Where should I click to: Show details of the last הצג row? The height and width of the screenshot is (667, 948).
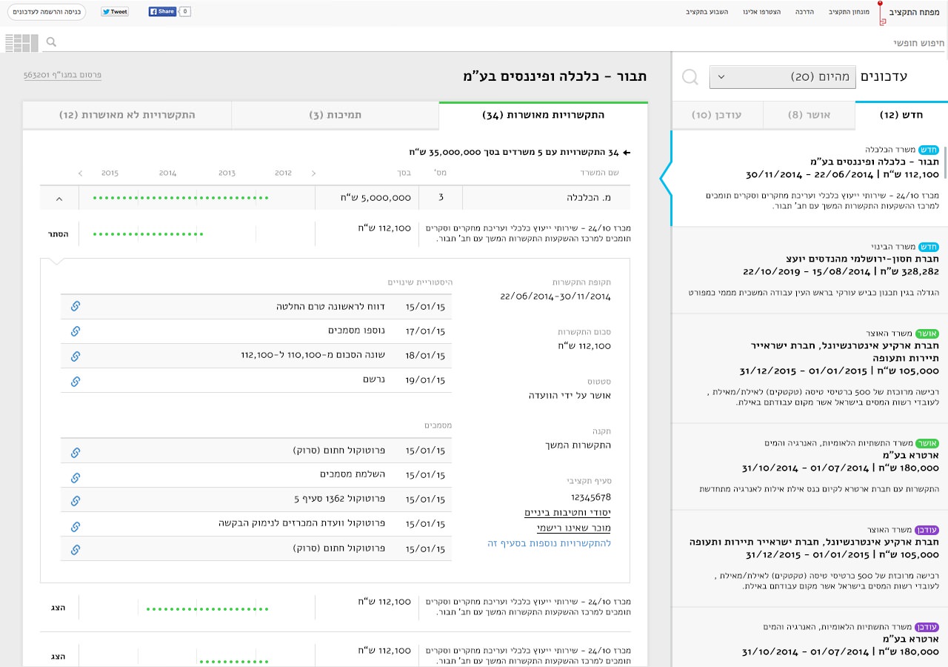pyautogui.click(x=59, y=657)
